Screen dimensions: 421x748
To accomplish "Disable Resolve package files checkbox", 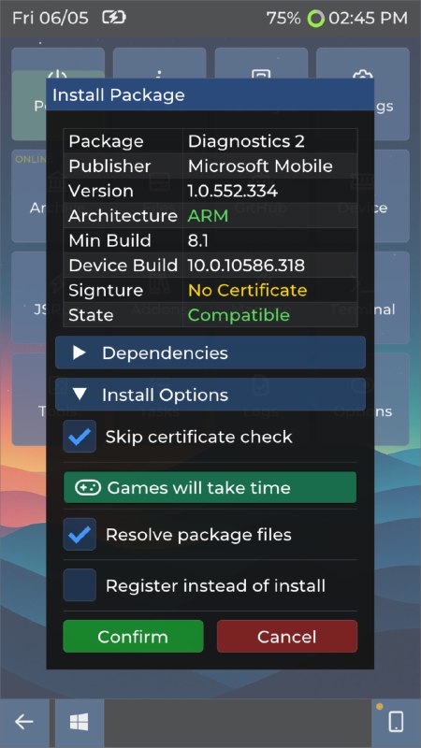I will (x=80, y=534).
